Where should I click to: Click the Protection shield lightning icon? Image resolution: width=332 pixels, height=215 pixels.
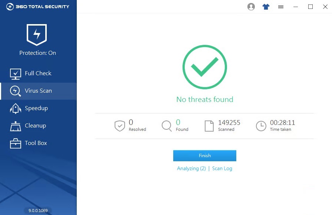click(x=37, y=34)
